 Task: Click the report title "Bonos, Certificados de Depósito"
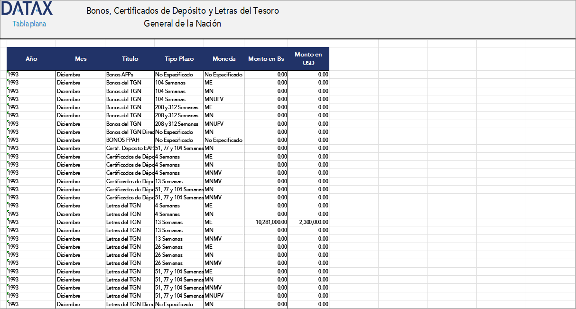click(x=182, y=10)
